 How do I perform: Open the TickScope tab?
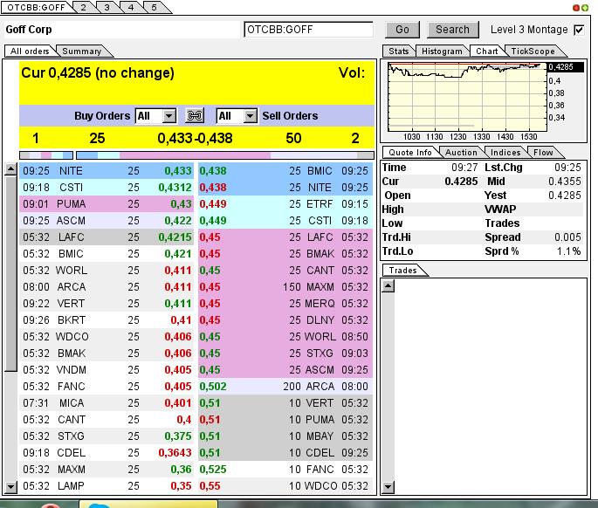(533, 51)
